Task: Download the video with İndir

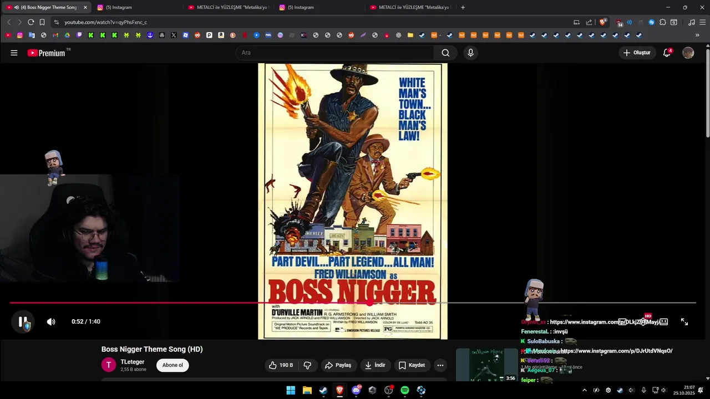Action: pos(375,365)
